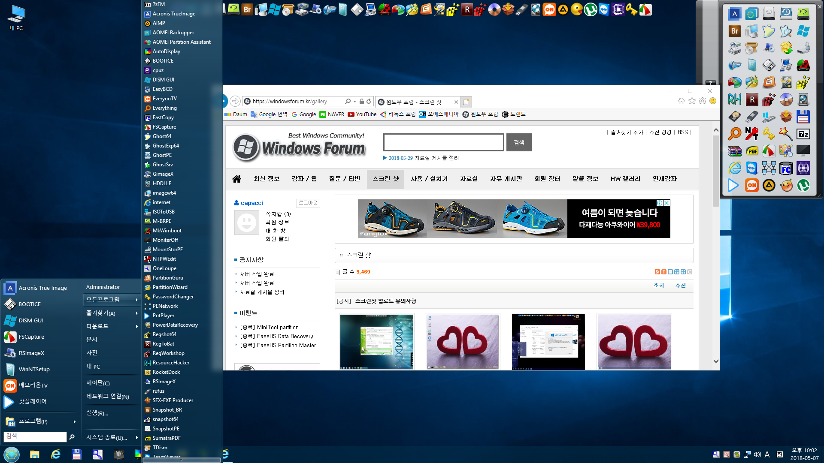Launch Acronis icon in the side launcher panel
This screenshot has height=463, width=824.
click(734, 14)
